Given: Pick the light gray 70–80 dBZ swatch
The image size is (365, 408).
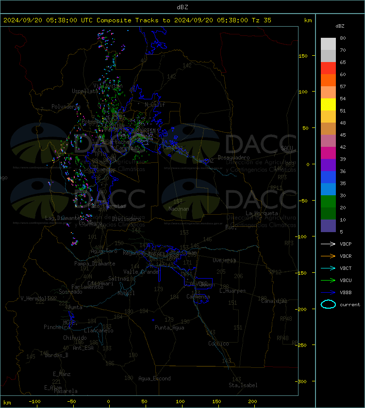Looking at the screenshot, I should pyautogui.click(x=328, y=44).
